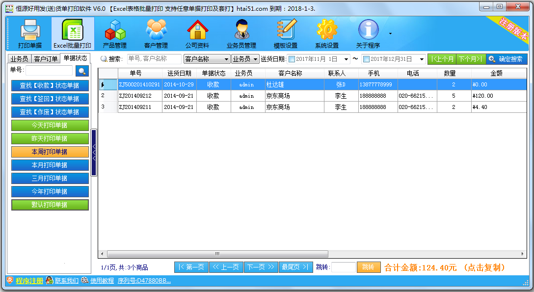Switch to 单据状态 tab
Image resolution: width=534 pixels, height=292 pixels.
click(75, 58)
